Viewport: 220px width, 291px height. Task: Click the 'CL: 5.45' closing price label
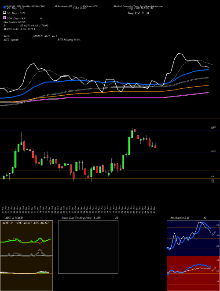[80, 8]
